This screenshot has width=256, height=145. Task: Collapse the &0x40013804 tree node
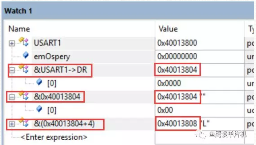pos(12,97)
